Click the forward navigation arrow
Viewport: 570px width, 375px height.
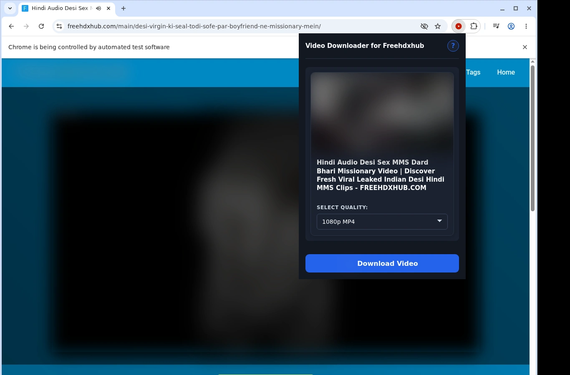[26, 26]
